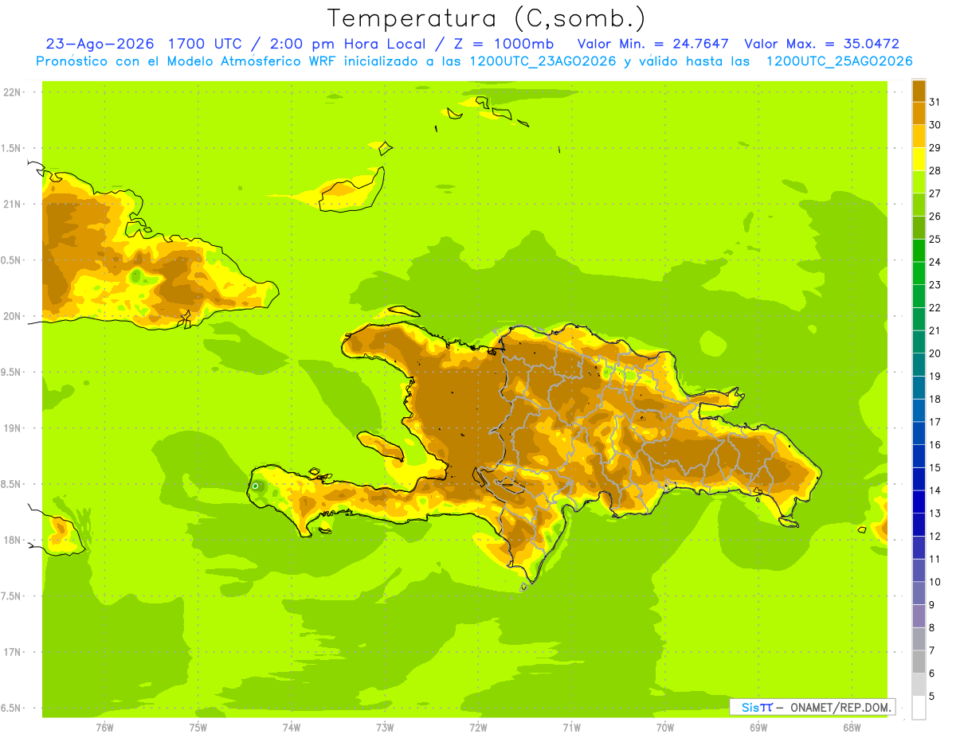Click the '69W' longitude label

758,728
